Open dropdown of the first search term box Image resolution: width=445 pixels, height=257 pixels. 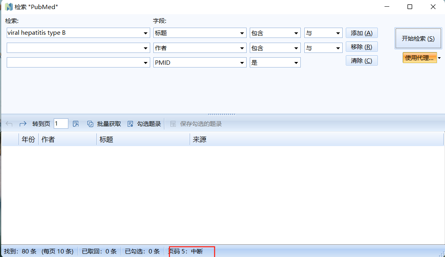coord(145,33)
